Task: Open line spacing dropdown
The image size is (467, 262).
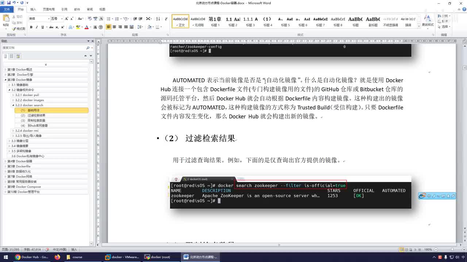Action: 140,27
